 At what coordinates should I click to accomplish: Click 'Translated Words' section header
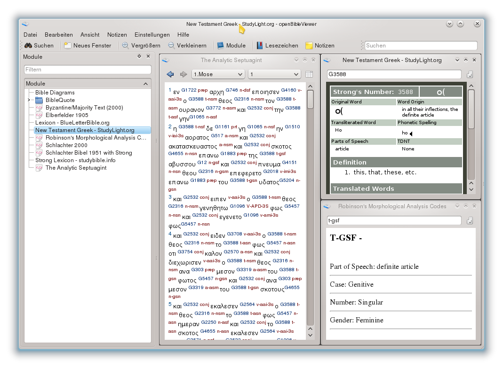(x=397, y=188)
